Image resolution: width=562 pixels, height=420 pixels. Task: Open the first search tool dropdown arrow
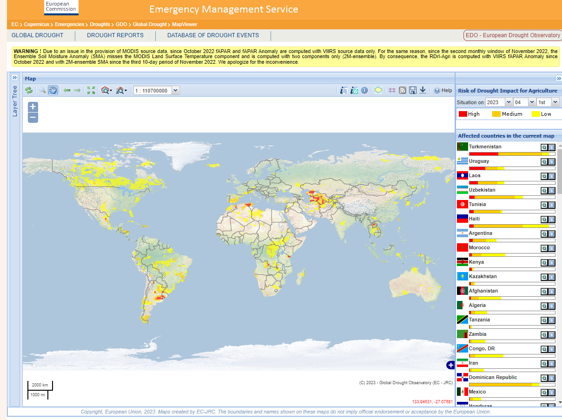111,91
